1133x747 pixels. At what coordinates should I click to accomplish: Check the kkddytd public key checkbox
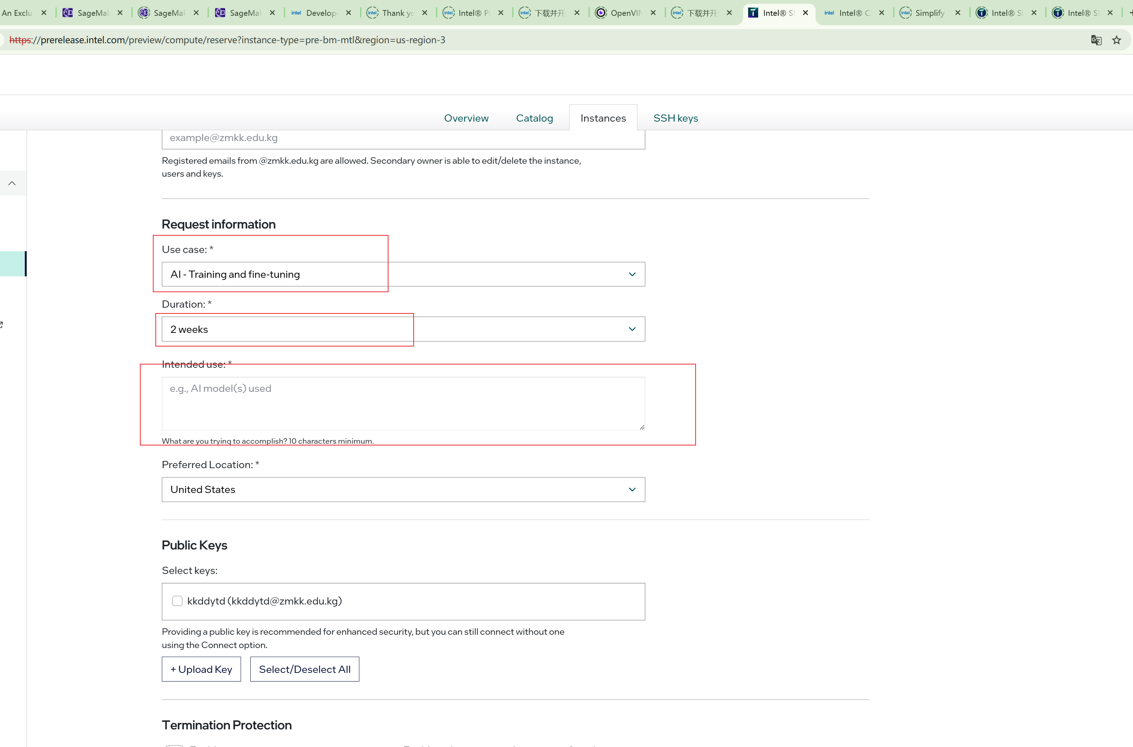click(x=177, y=601)
